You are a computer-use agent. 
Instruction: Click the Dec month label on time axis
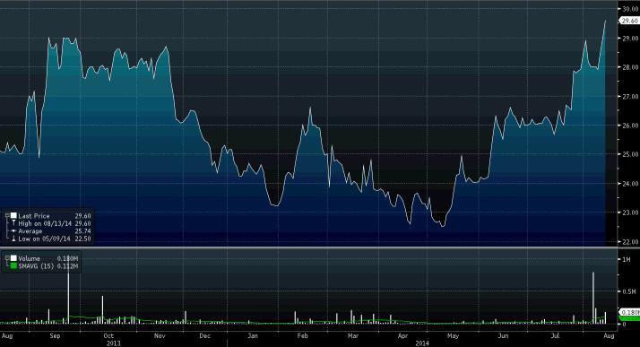pos(205,335)
